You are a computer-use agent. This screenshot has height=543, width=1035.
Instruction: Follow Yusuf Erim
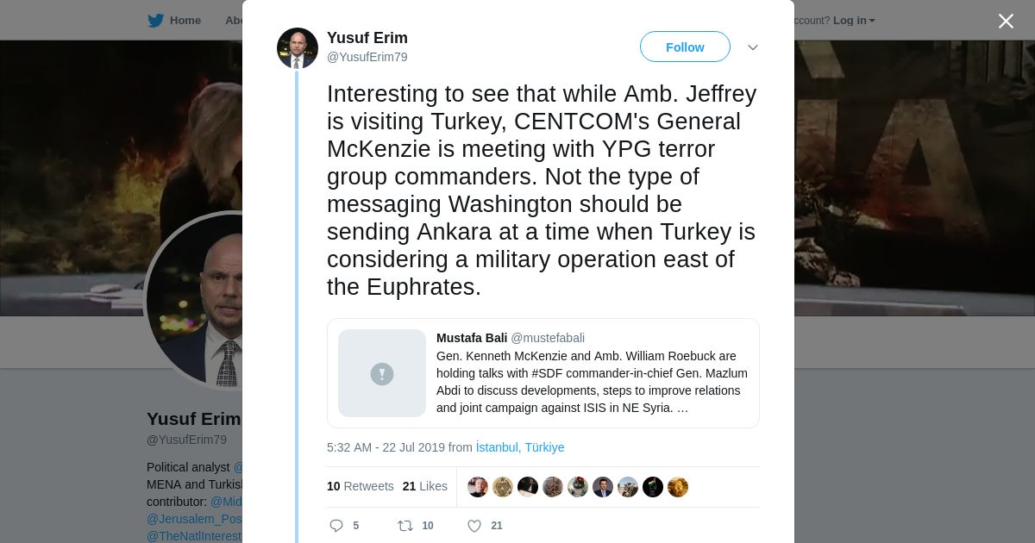[x=685, y=47]
